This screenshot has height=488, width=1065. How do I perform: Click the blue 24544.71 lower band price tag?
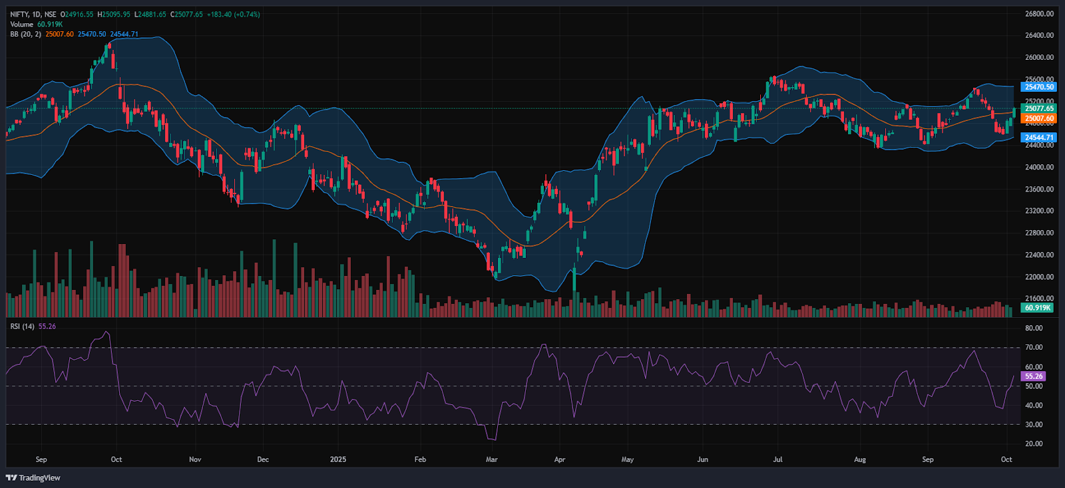[x=1038, y=138]
